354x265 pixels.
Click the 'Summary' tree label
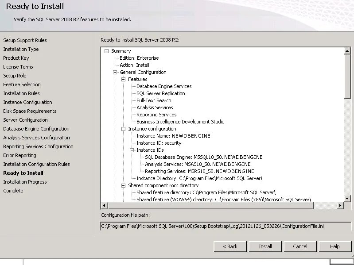tap(121, 51)
